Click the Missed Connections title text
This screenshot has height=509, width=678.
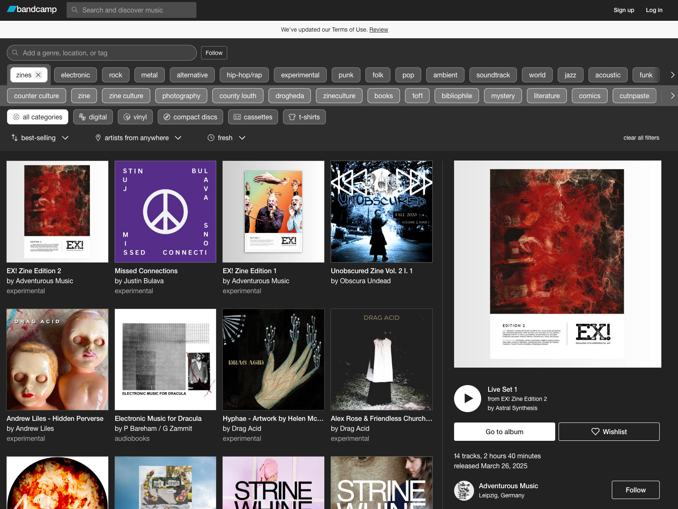(146, 271)
